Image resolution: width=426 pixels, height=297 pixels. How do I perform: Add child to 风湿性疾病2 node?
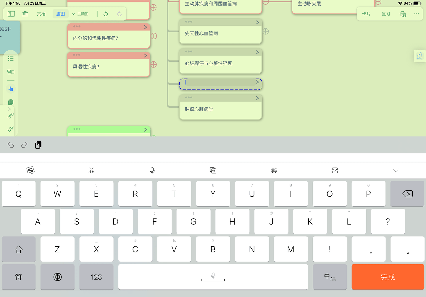154,64
